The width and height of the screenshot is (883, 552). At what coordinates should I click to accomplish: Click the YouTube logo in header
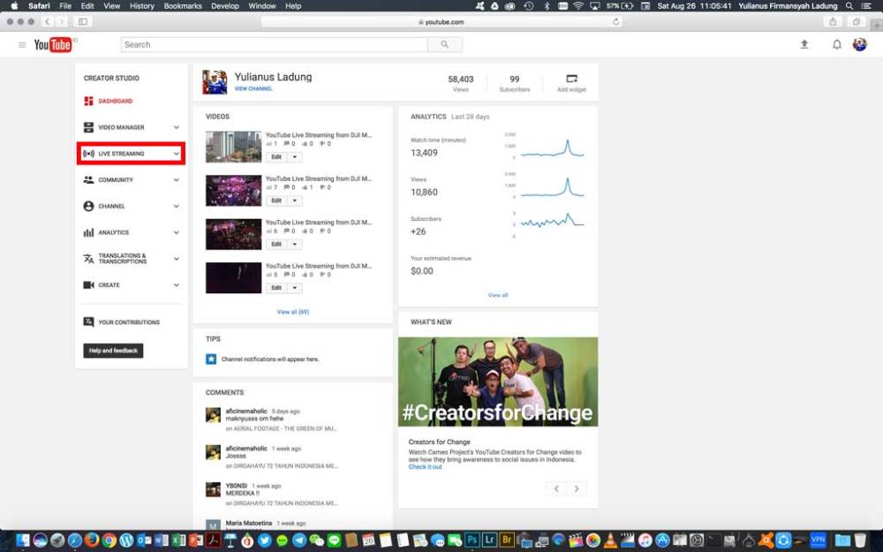point(53,45)
